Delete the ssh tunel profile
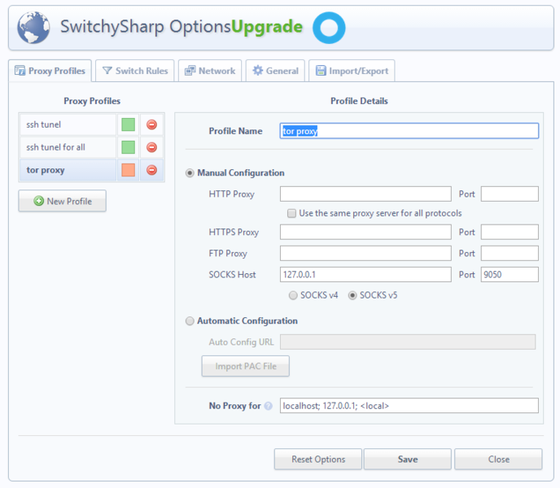 pos(151,124)
